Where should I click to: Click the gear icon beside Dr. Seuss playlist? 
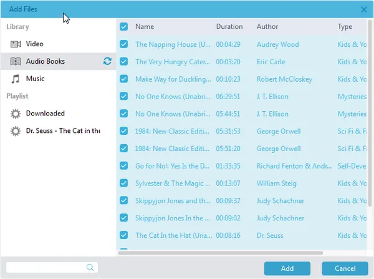(x=16, y=131)
